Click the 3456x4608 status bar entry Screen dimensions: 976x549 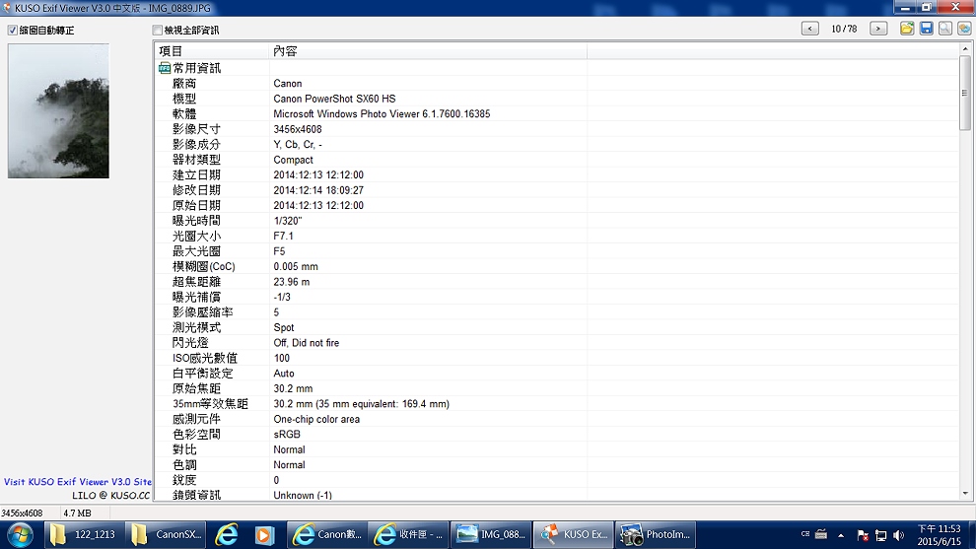coord(22,513)
